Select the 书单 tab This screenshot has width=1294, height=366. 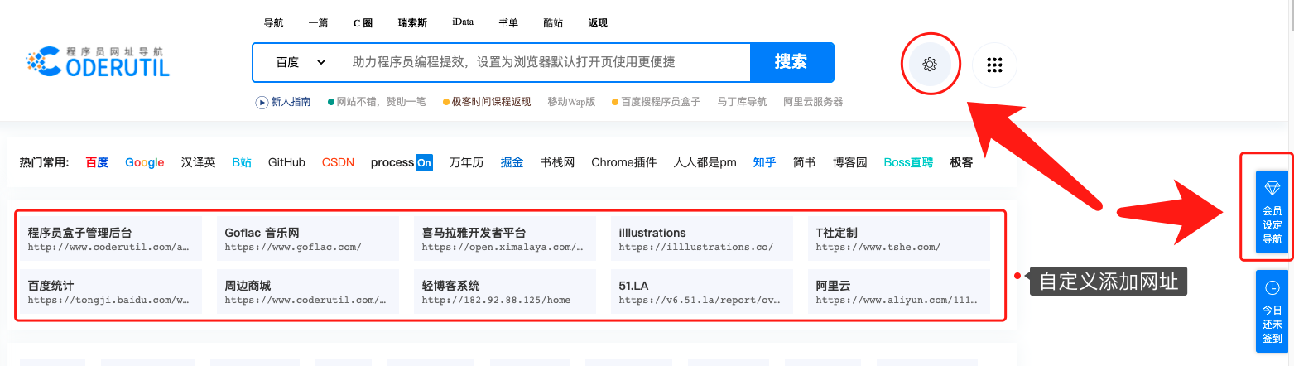pos(508,23)
